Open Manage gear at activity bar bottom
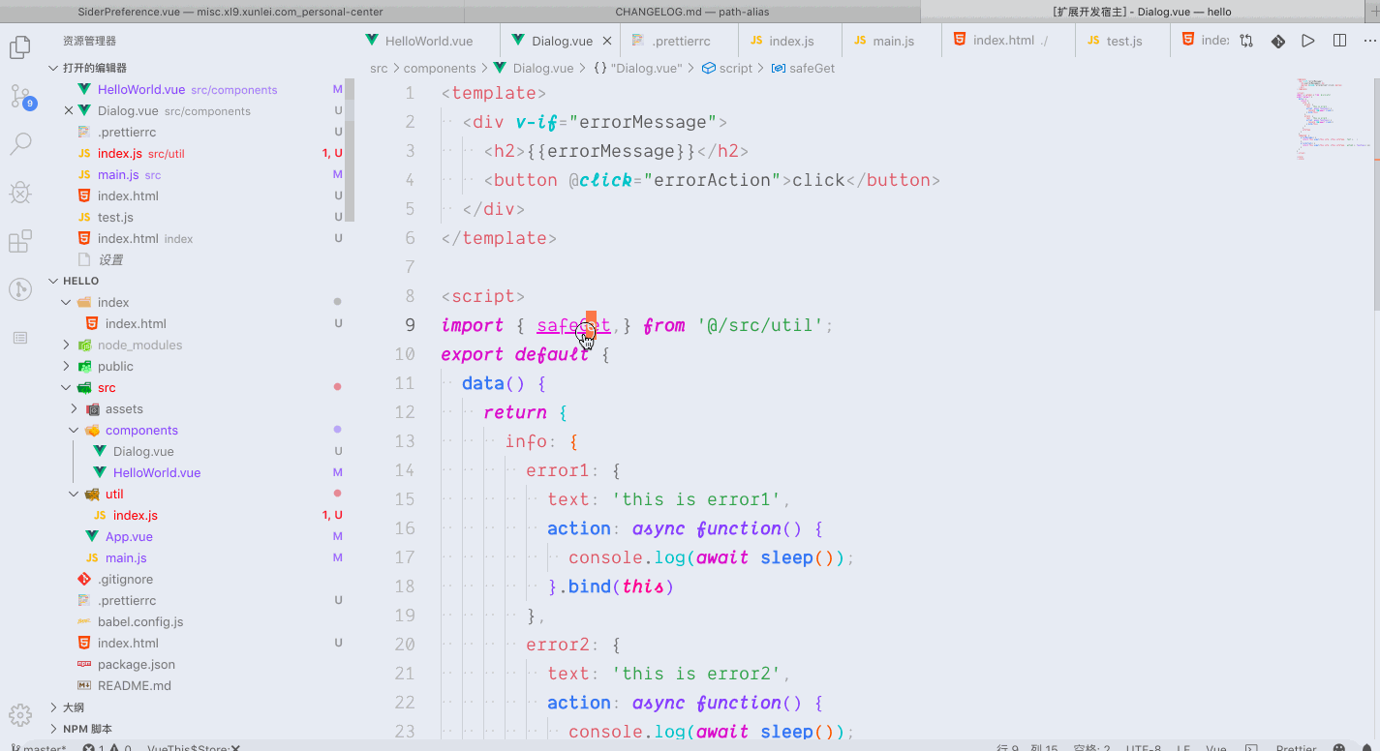Screen dimensions: 1380x751 click(x=19, y=715)
